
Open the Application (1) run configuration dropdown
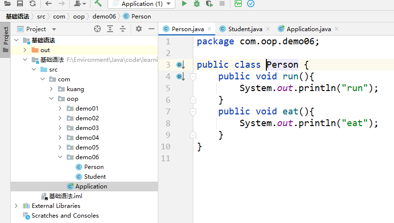141,4
